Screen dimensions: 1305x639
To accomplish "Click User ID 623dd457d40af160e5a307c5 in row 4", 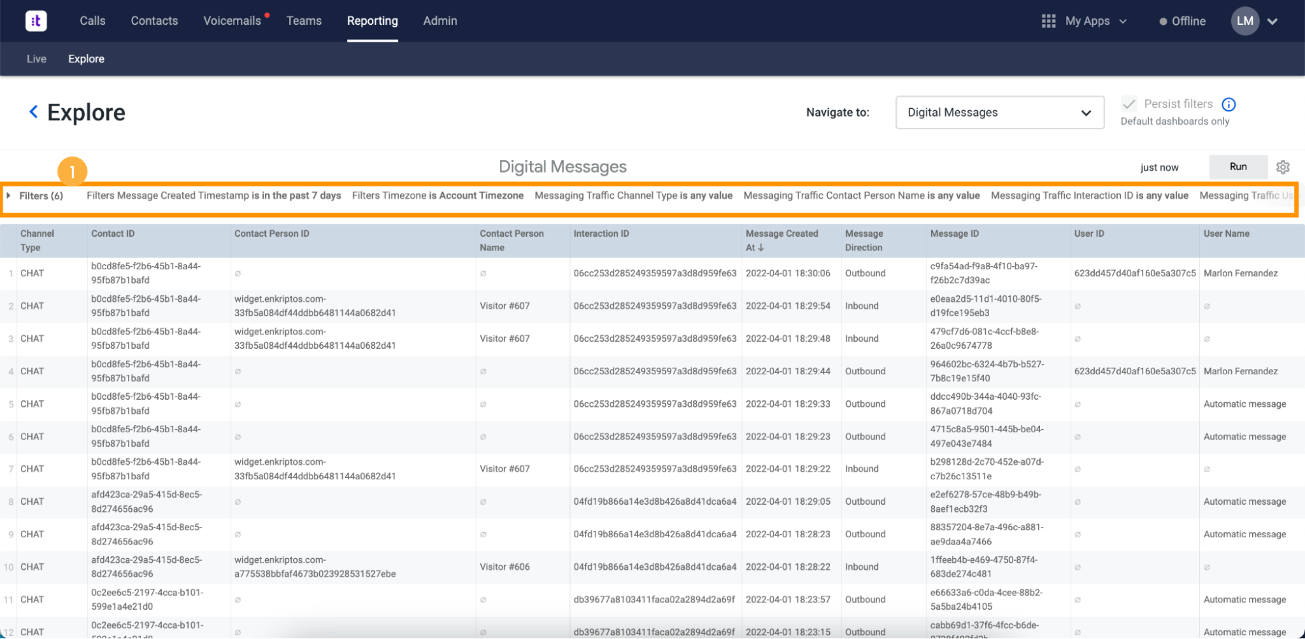I will 1135,371.
